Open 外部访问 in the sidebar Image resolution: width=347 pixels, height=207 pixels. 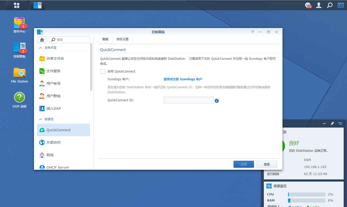[x=63, y=142]
